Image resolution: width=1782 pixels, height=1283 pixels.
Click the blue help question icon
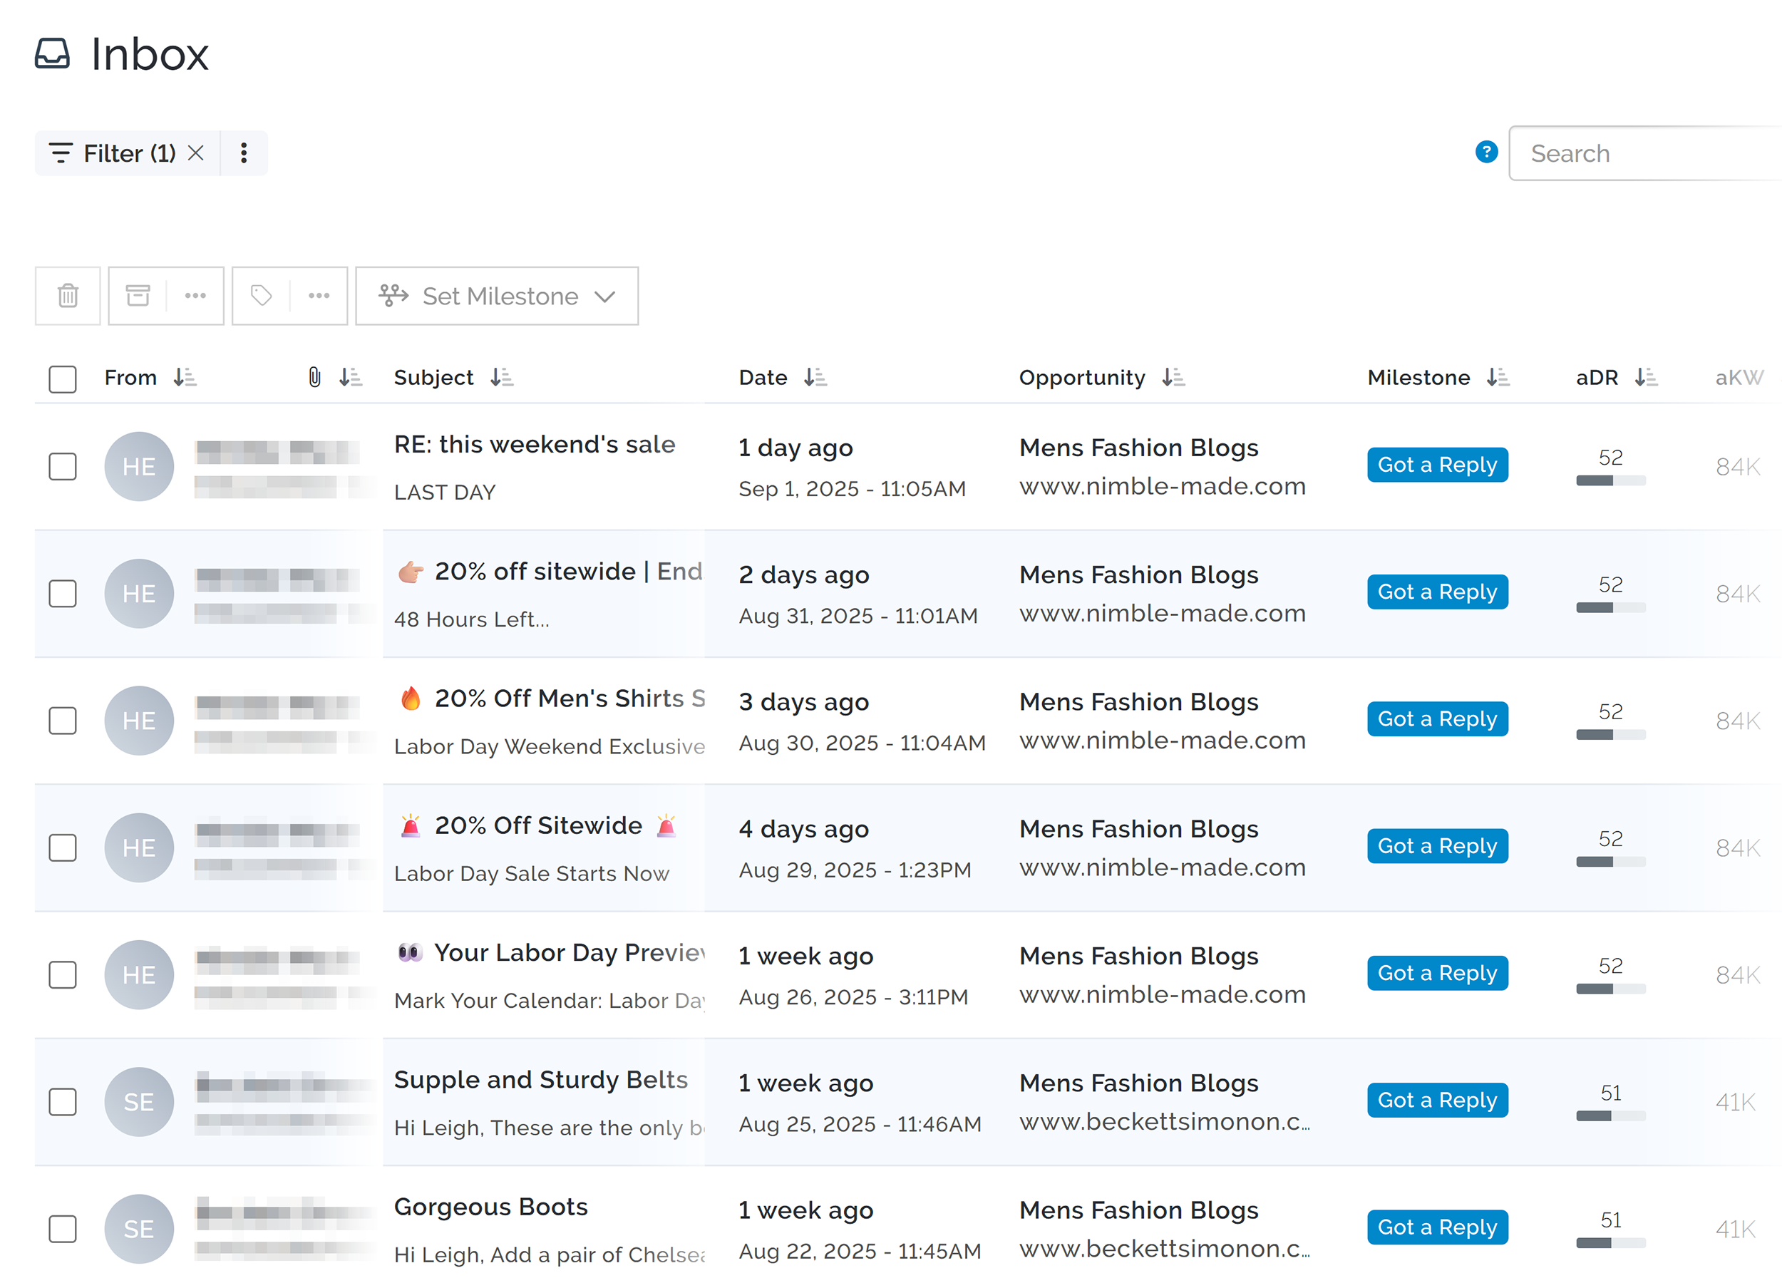click(1487, 153)
